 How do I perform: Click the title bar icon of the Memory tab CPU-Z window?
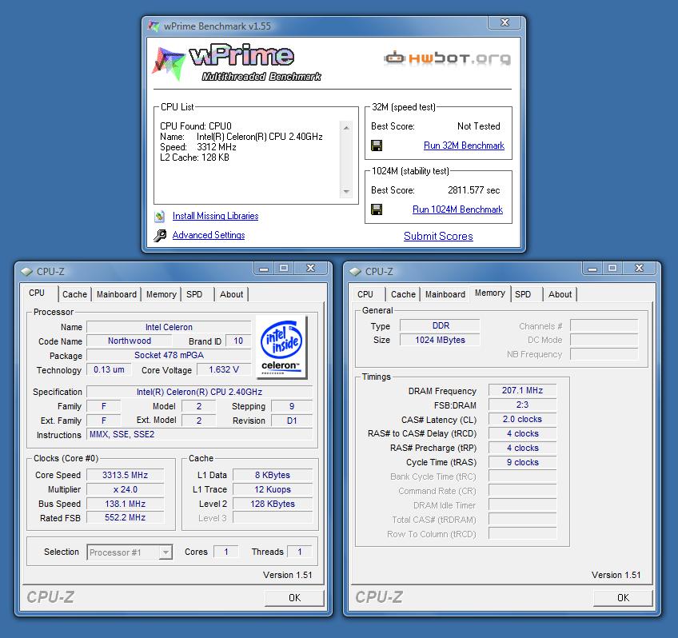coord(356,272)
